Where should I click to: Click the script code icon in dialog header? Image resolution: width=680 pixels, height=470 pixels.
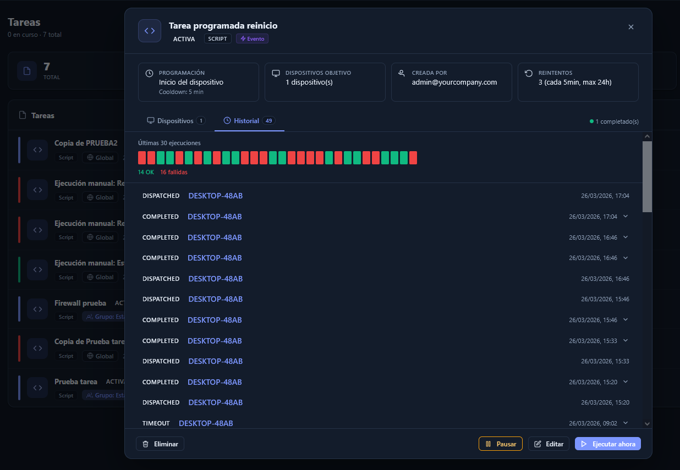coord(150,31)
